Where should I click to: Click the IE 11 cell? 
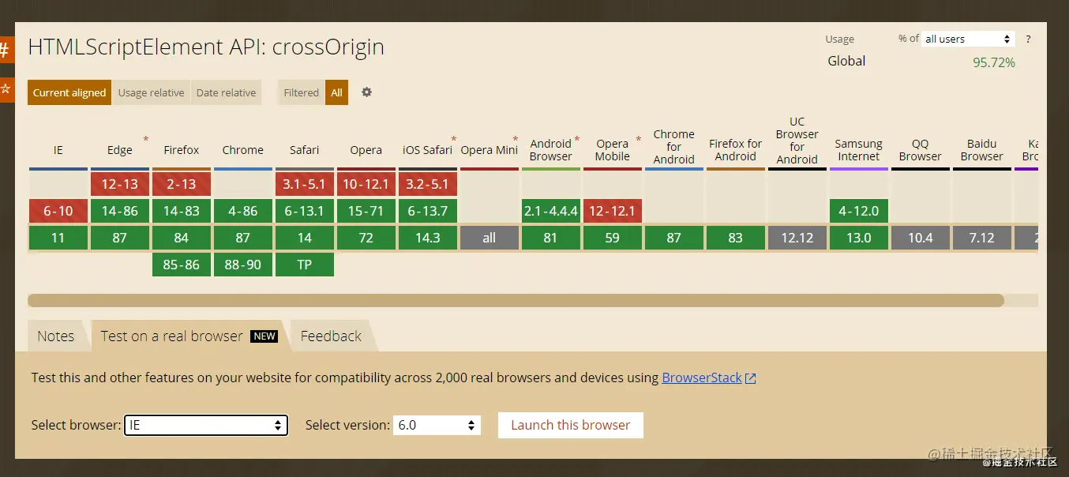click(58, 238)
